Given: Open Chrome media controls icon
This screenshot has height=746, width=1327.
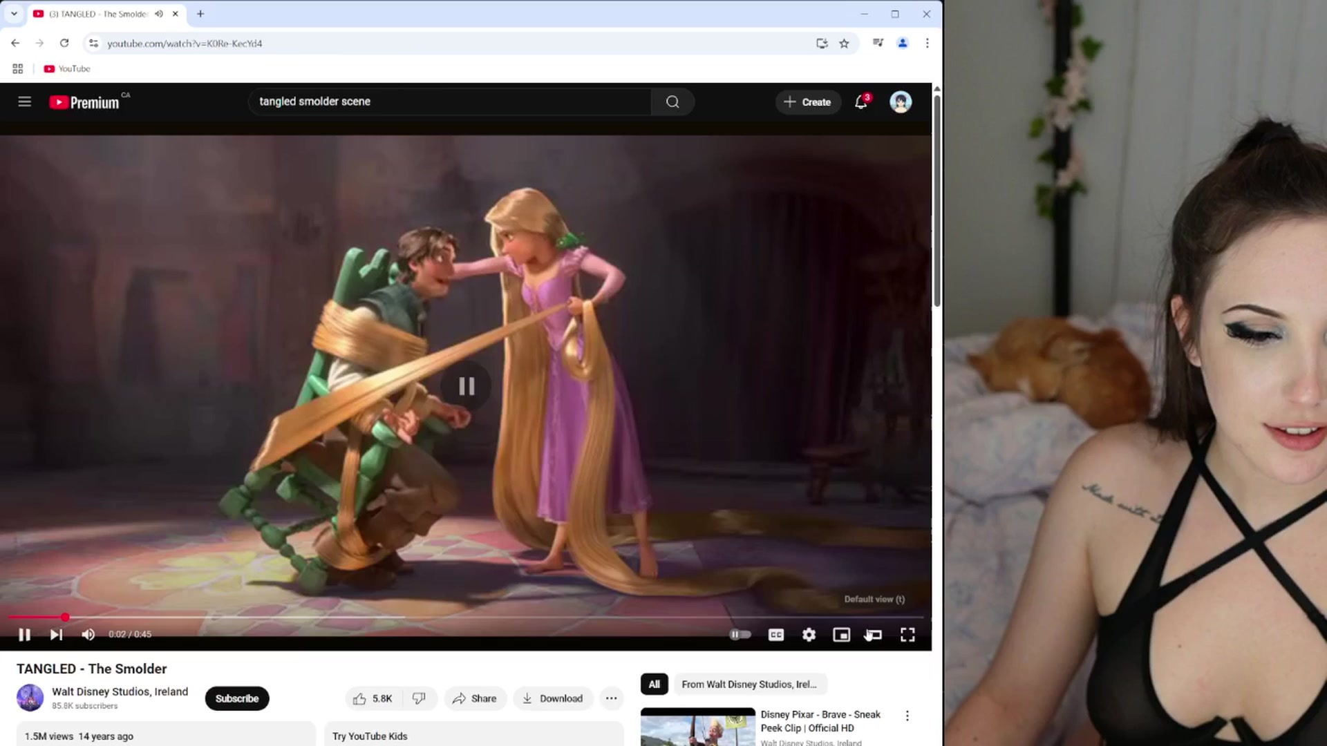Looking at the screenshot, I should [878, 43].
